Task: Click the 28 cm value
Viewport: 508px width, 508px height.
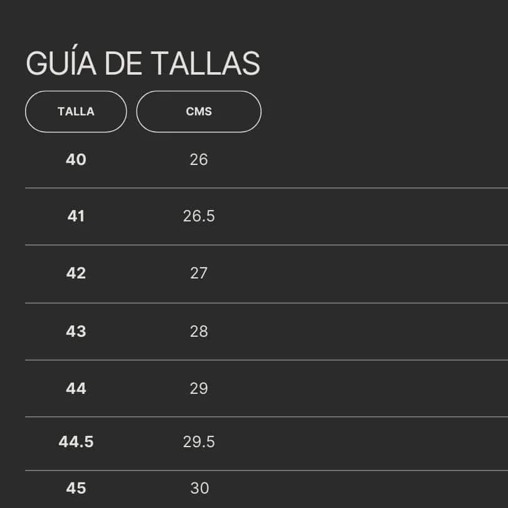Action: tap(199, 331)
